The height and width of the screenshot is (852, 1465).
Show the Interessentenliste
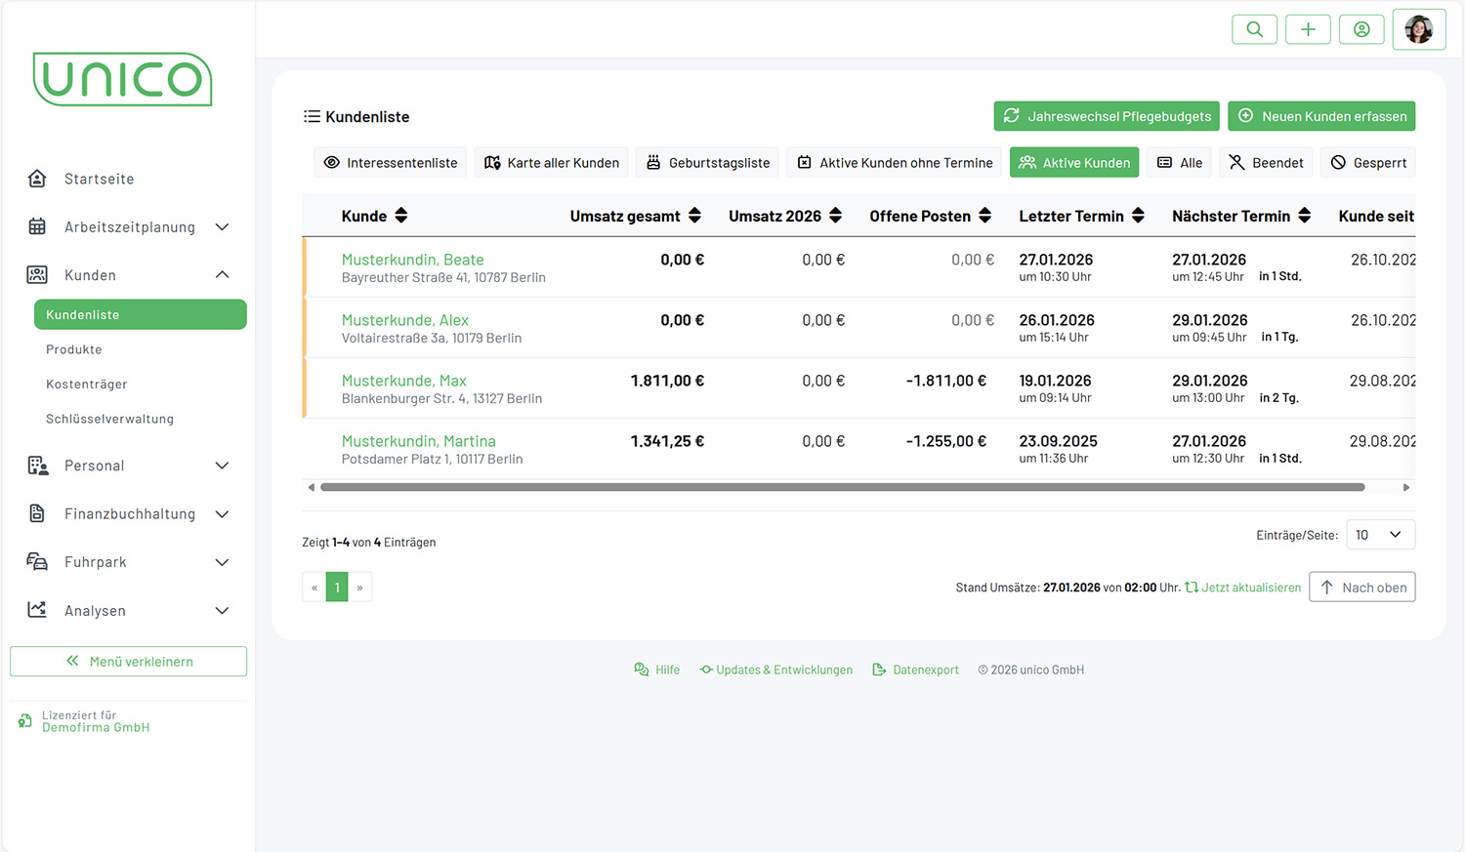pos(391,163)
